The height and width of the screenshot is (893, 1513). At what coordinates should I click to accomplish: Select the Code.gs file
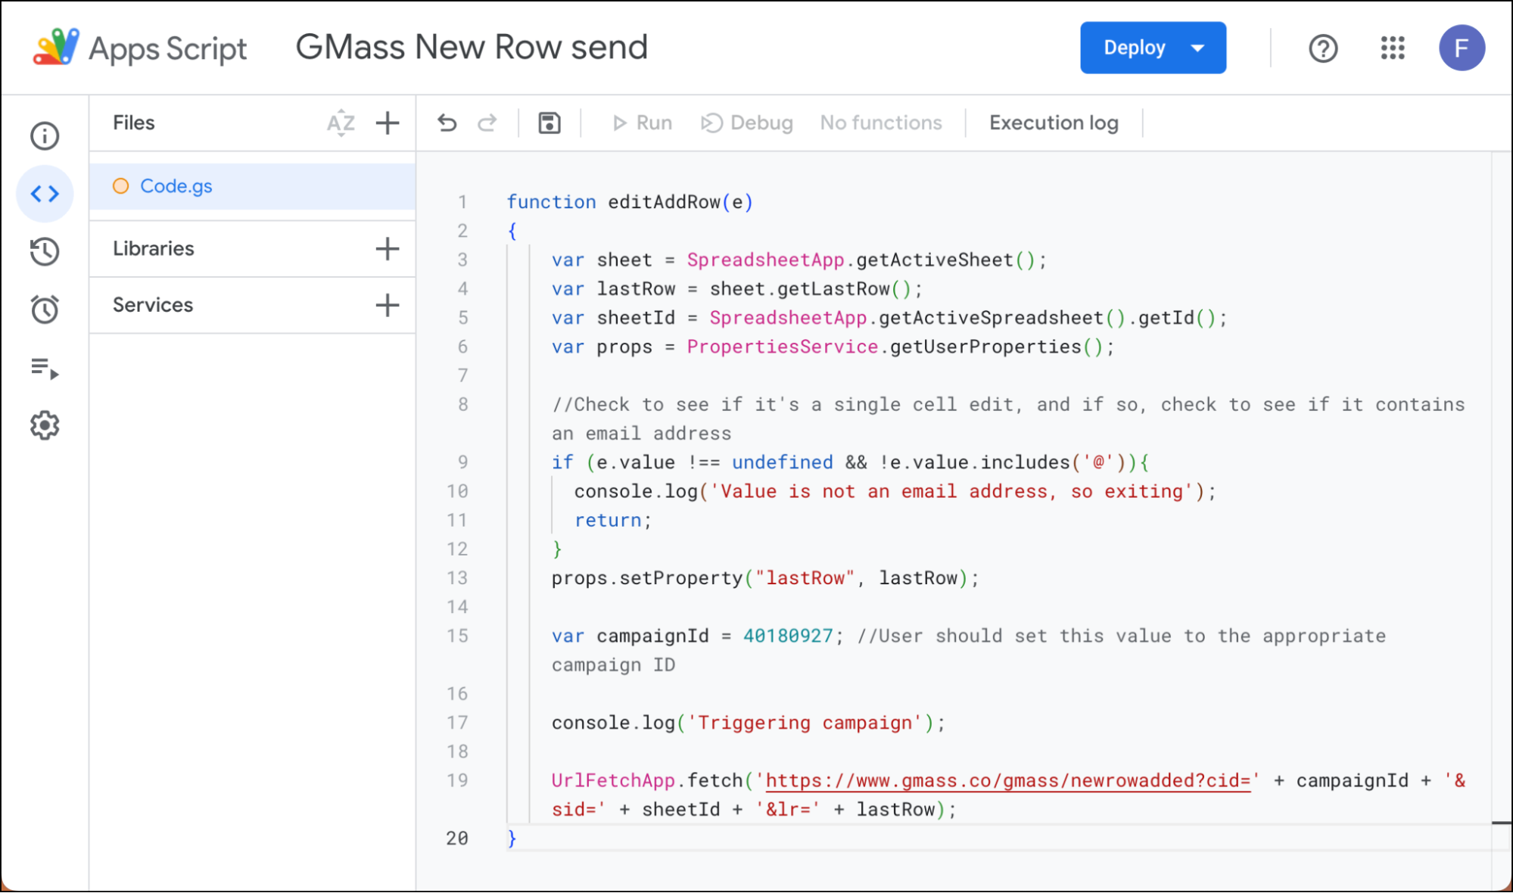click(252, 186)
